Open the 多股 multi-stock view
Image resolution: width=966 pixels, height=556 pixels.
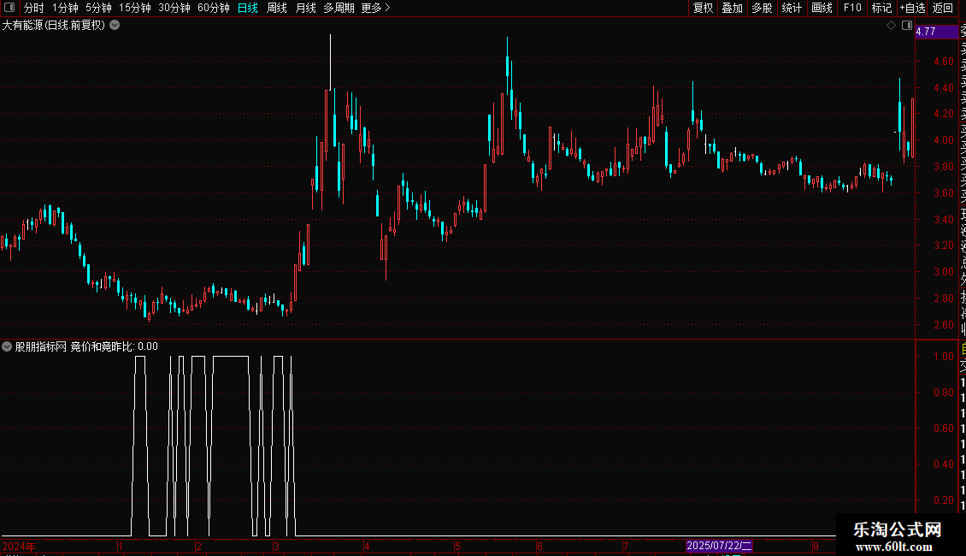[x=762, y=8]
